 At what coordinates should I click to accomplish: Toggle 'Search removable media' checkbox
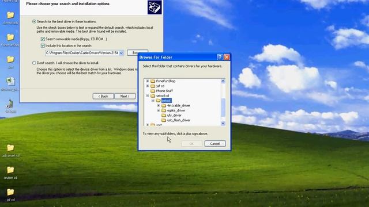coord(43,39)
